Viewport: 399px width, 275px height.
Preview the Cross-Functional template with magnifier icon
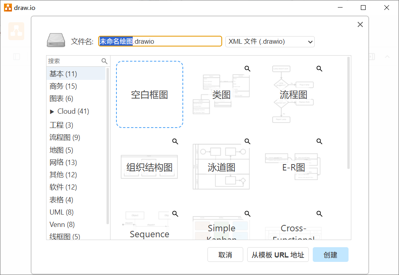pyautogui.click(x=319, y=214)
